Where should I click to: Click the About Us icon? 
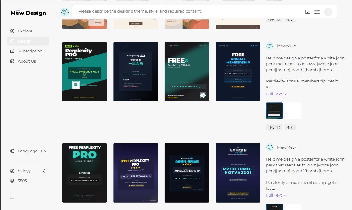12,61
